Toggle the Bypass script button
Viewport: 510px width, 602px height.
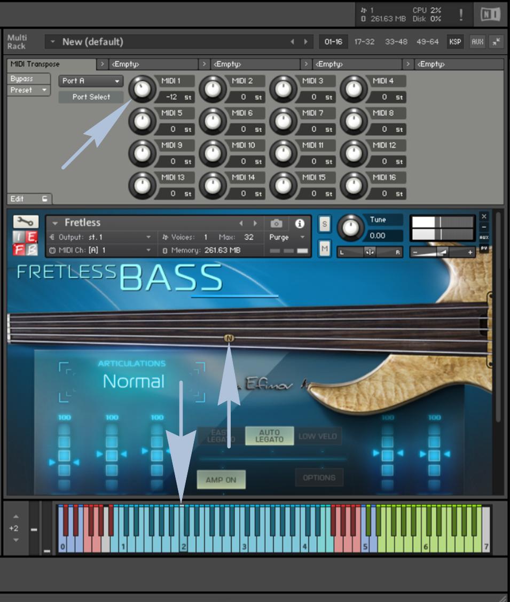coord(28,79)
